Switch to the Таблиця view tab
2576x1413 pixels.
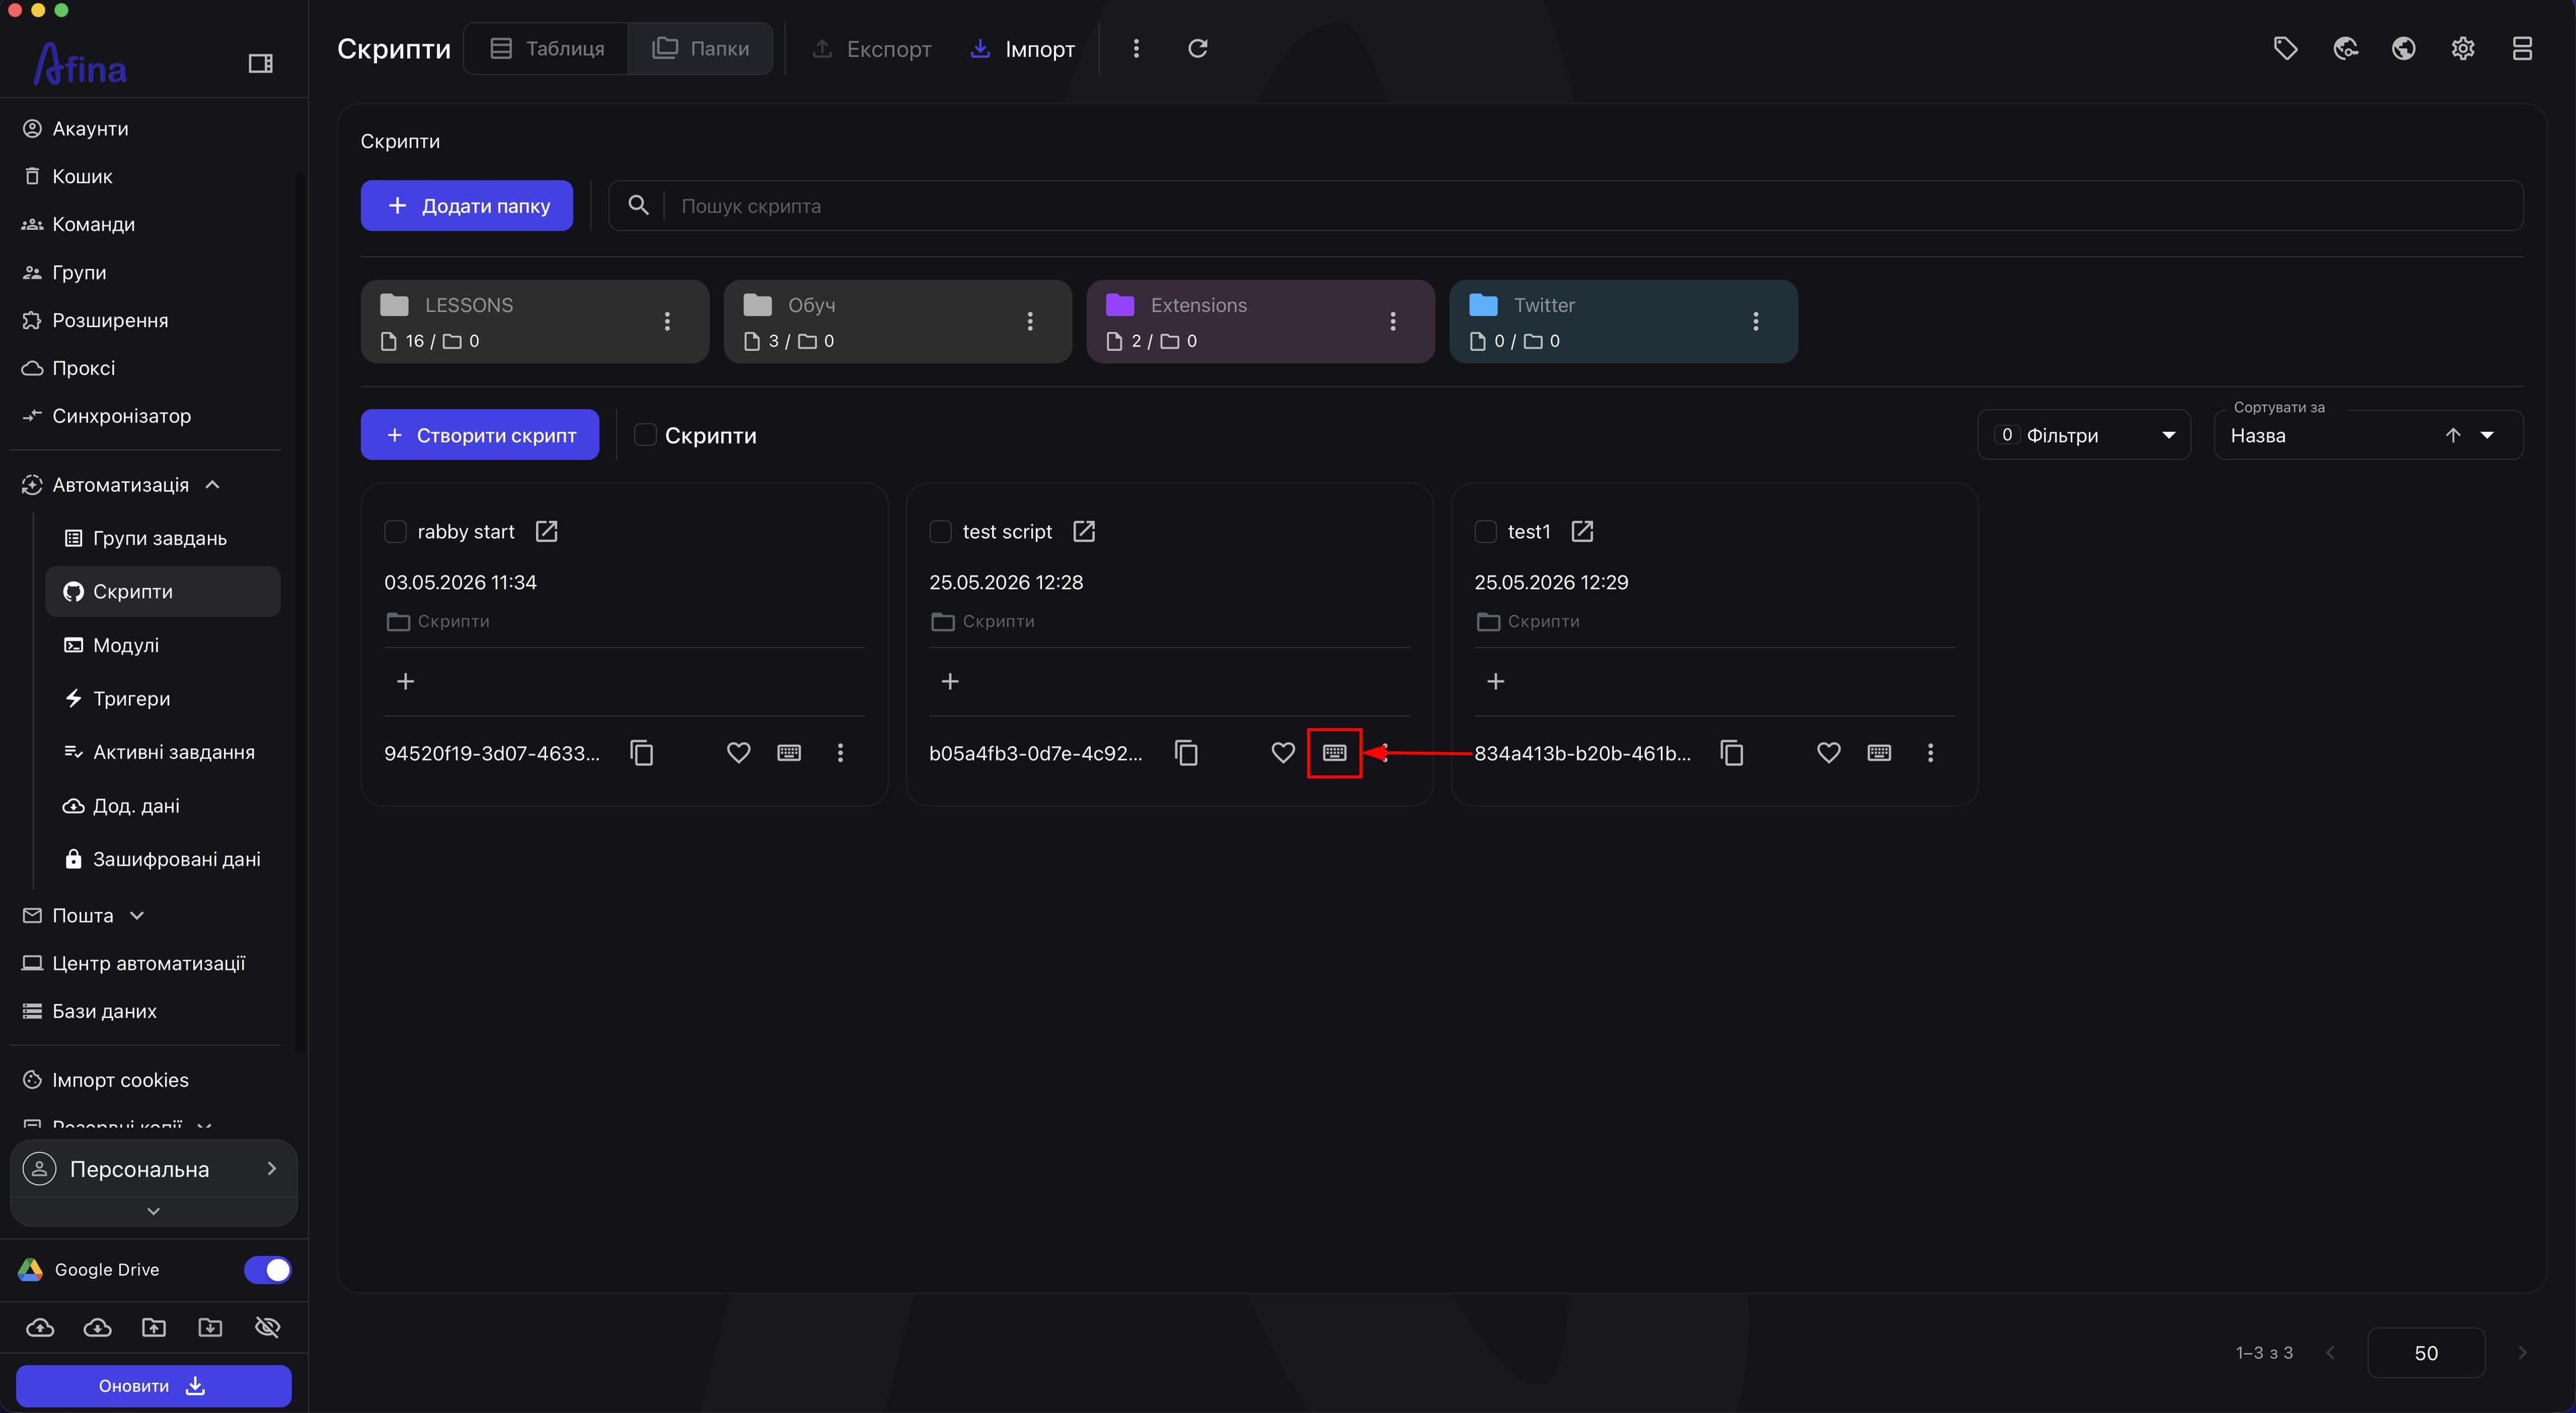[546, 48]
